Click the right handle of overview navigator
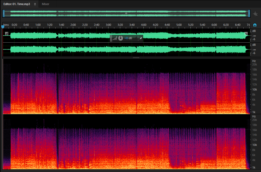The height and width of the screenshot is (172, 261). tap(249, 13)
